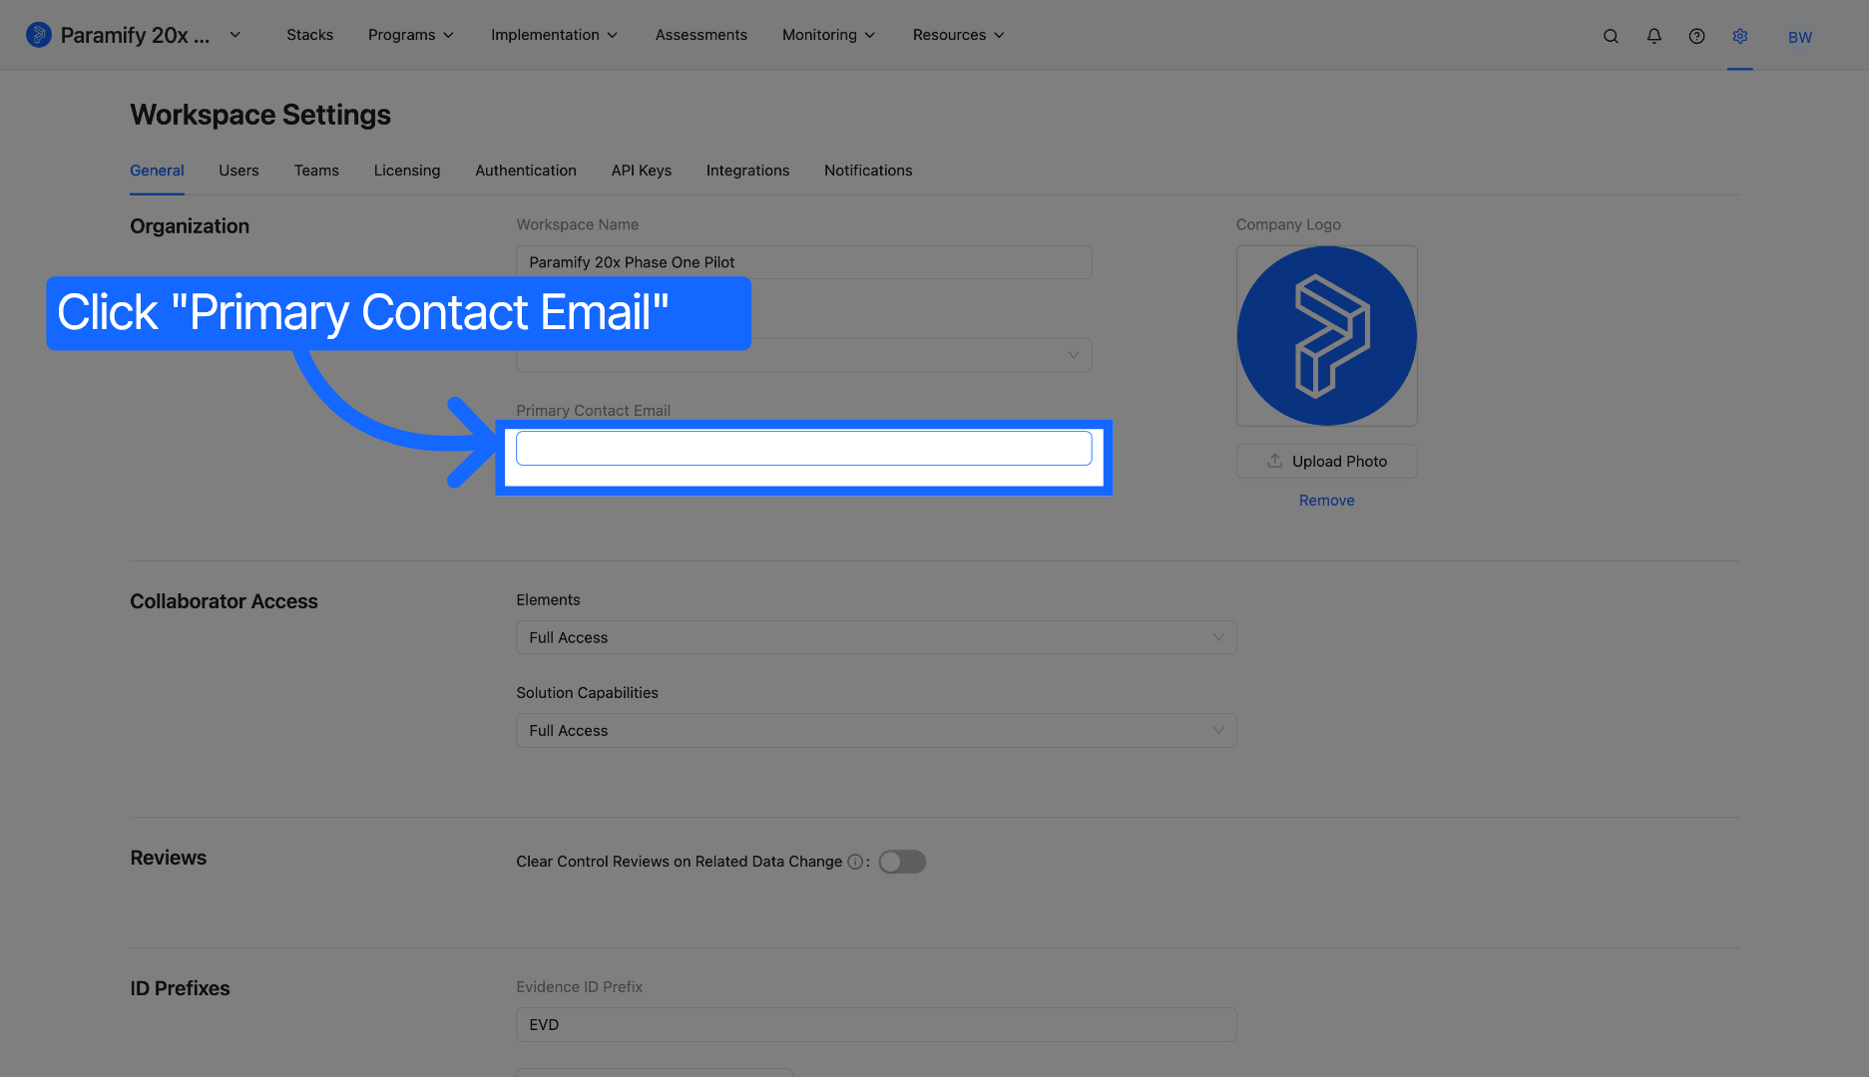
Task: Switch to the Users tab
Action: click(x=238, y=171)
